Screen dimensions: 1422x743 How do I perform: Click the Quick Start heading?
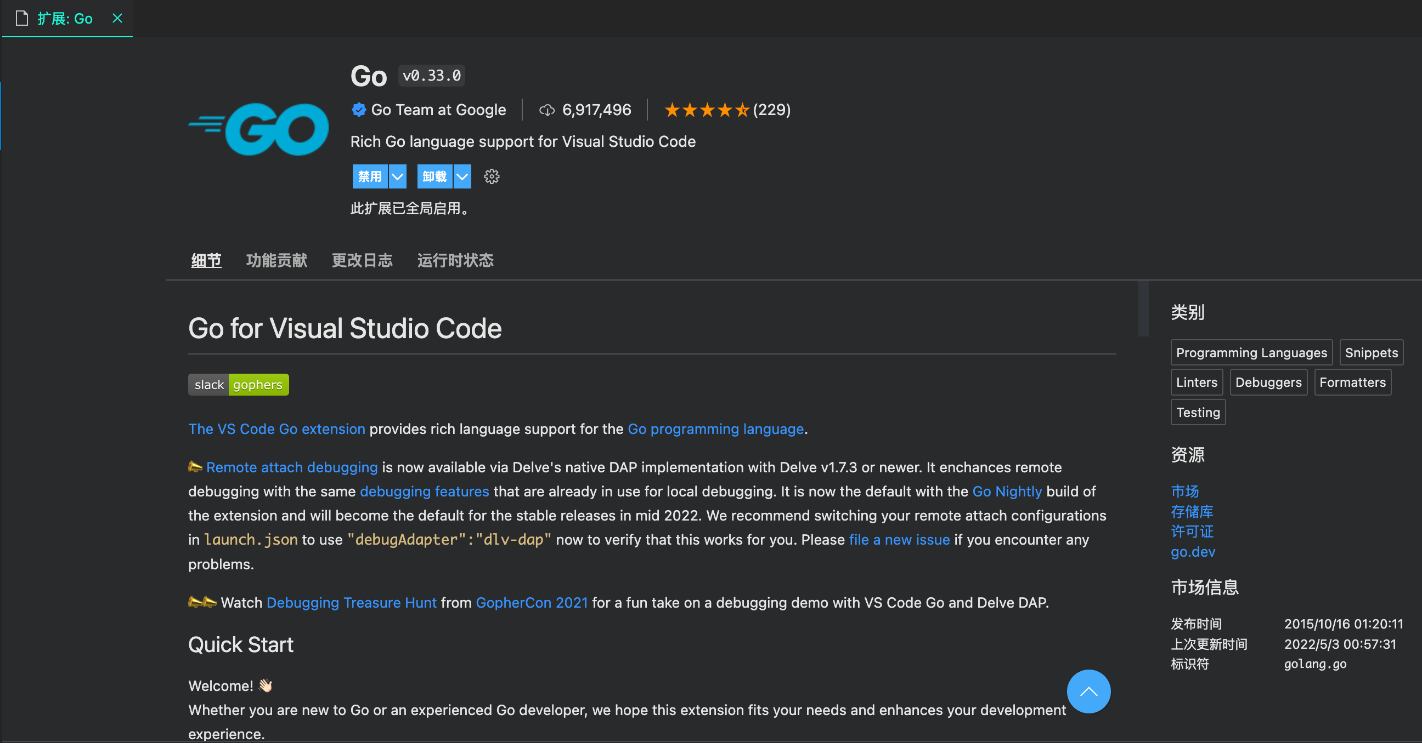click(241, 645)
